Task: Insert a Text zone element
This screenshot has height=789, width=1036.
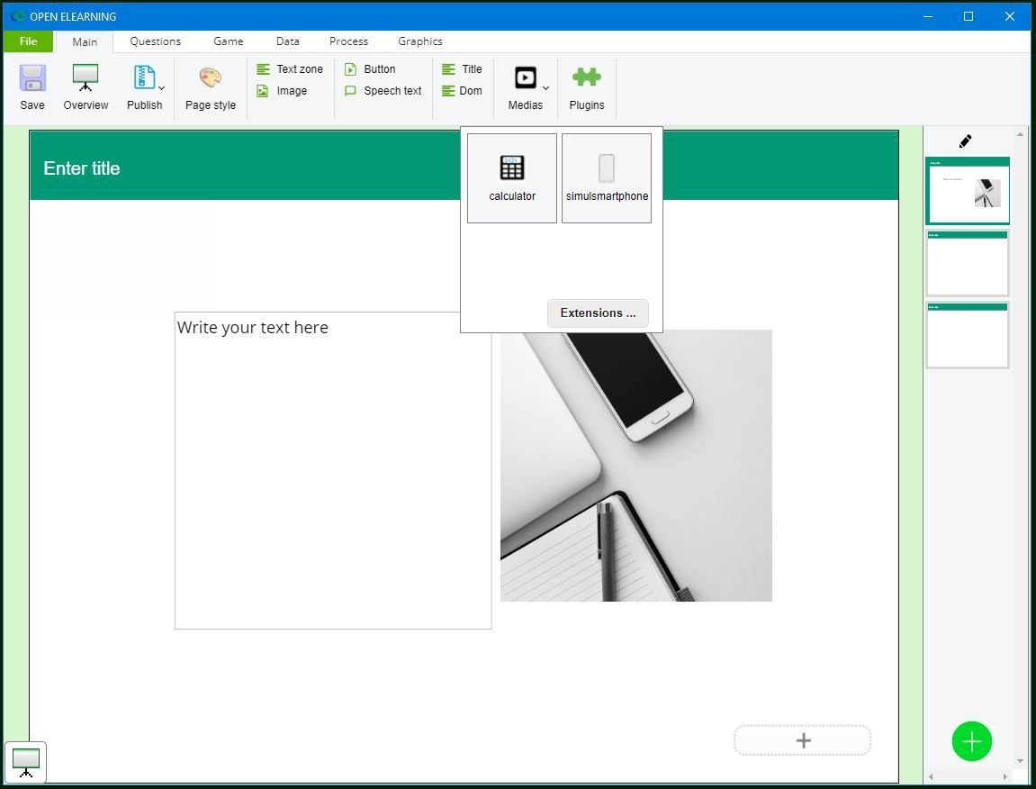Action: coord(290,69)
